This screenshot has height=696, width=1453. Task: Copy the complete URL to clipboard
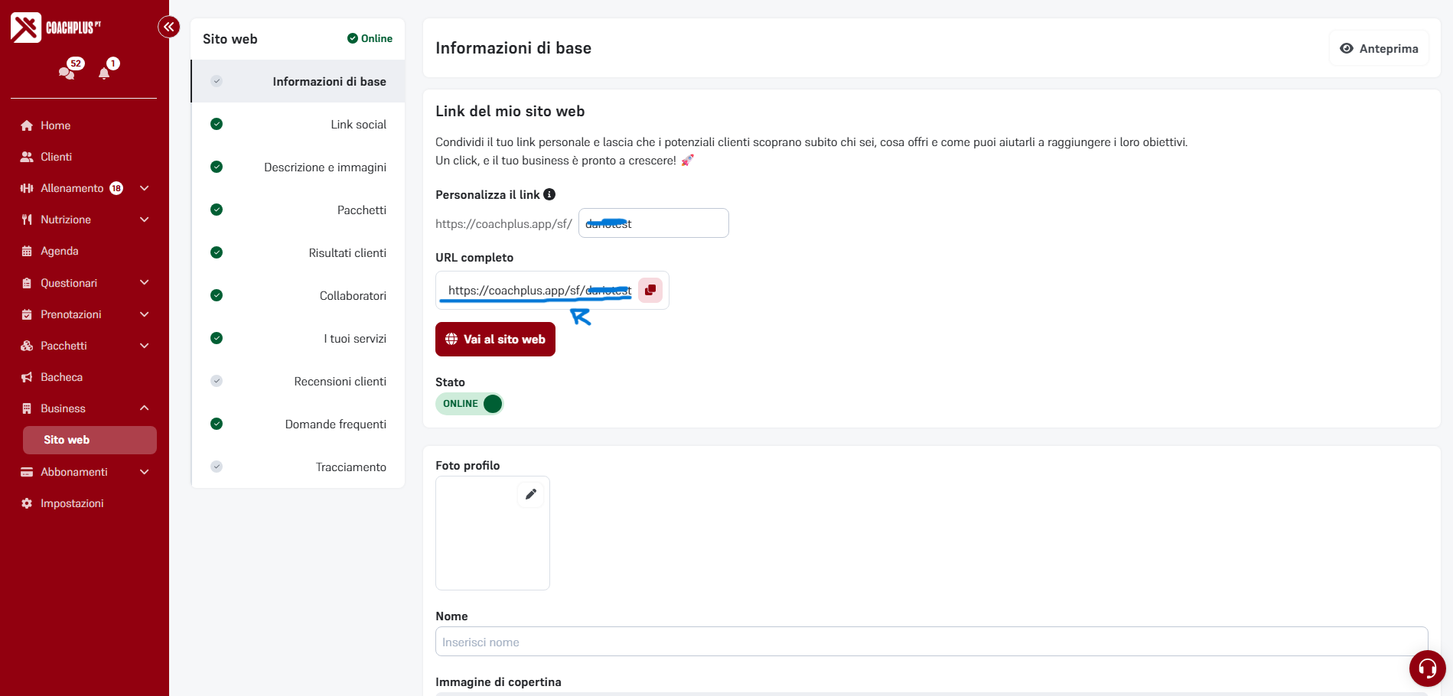pos(650,290)
